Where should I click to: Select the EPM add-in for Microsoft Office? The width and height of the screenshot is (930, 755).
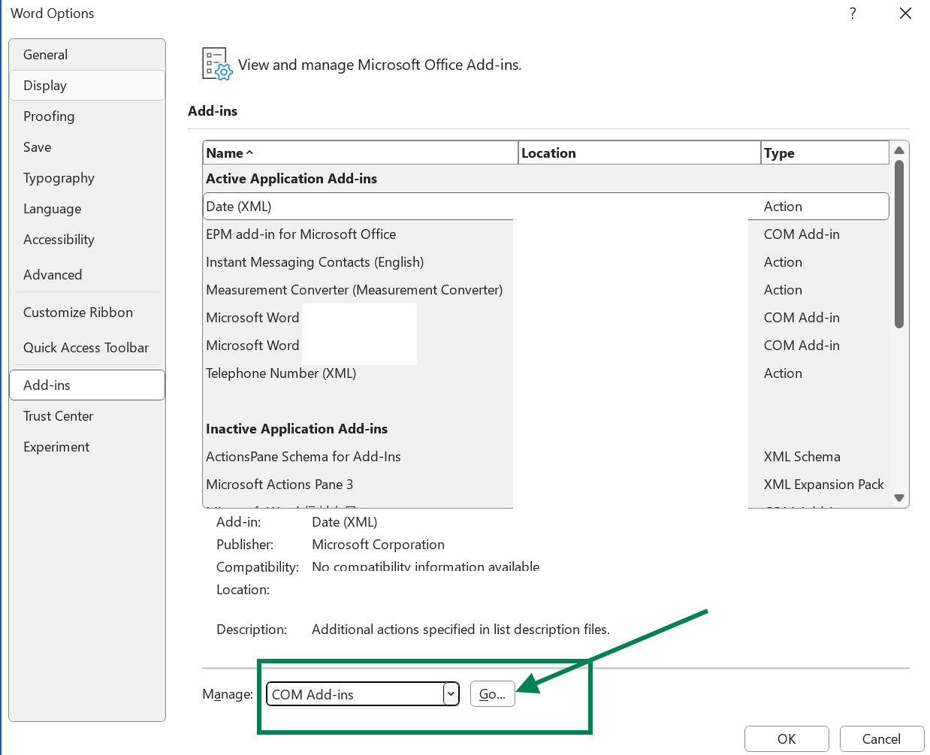click(300, 234)
